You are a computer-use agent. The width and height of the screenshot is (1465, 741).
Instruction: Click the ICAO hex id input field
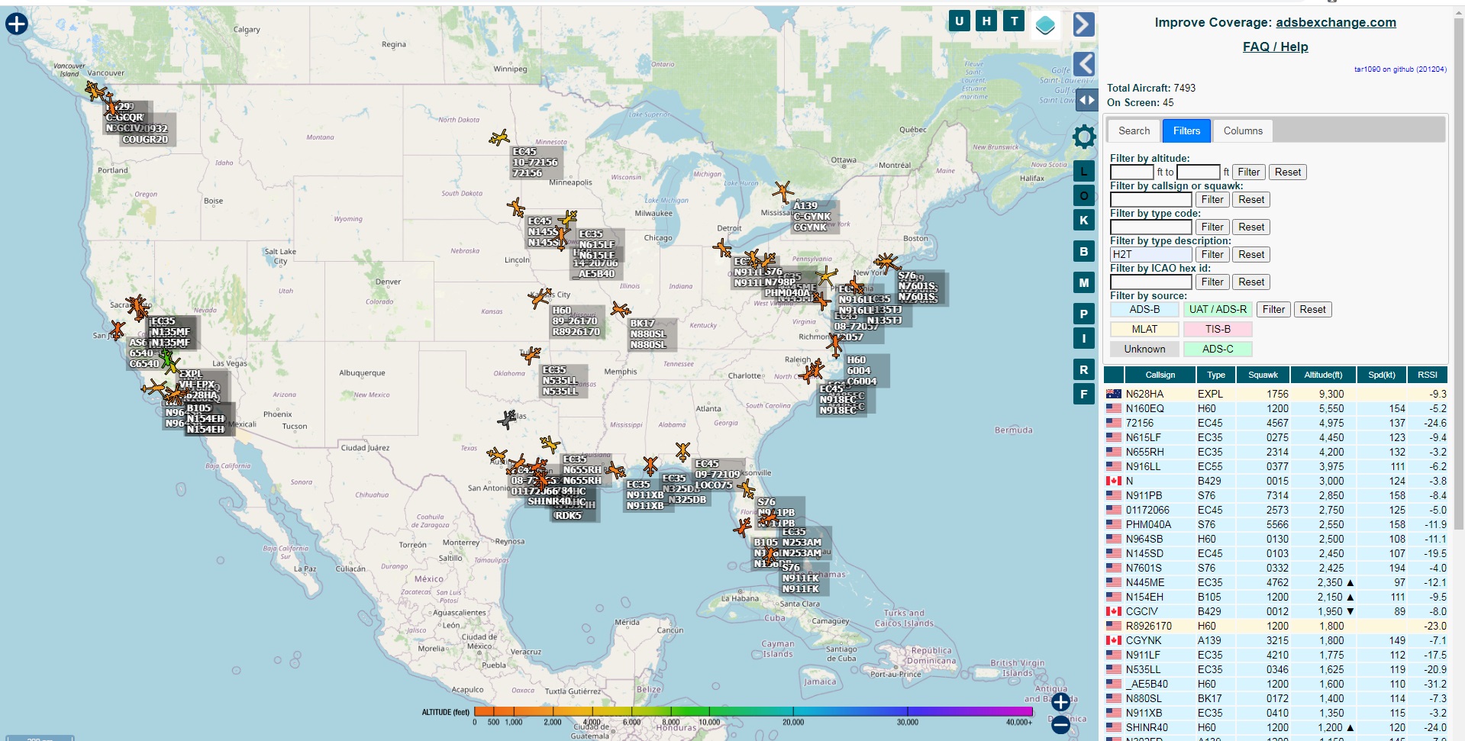1150,282
